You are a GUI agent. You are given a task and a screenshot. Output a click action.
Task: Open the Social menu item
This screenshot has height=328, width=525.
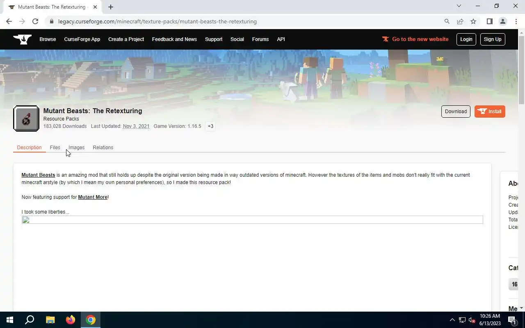coord(237,39)
